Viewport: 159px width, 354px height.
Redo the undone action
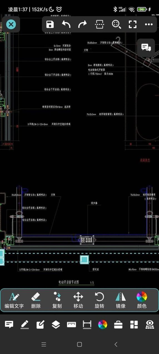(83, 24)
